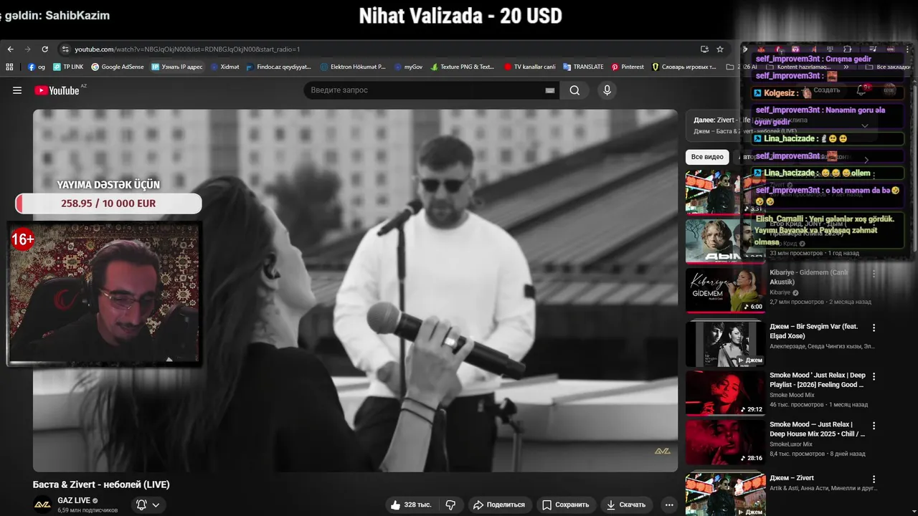Open Джем – Zivert mix thumbnail
The image size is (918, 516).
[725, 494]
